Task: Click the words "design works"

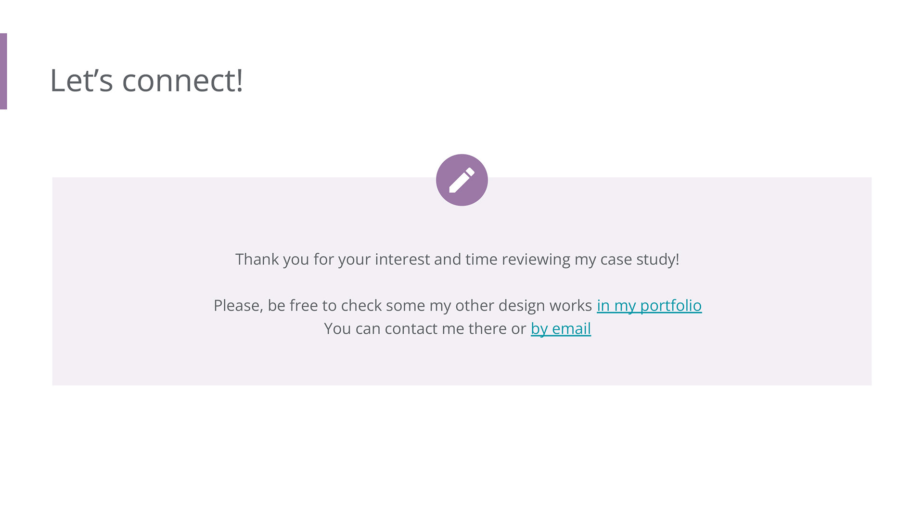Action: click(x=545, y=306)
